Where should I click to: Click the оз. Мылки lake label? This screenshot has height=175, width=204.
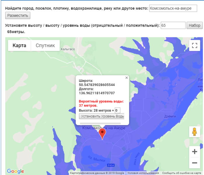tap(96, 159)
